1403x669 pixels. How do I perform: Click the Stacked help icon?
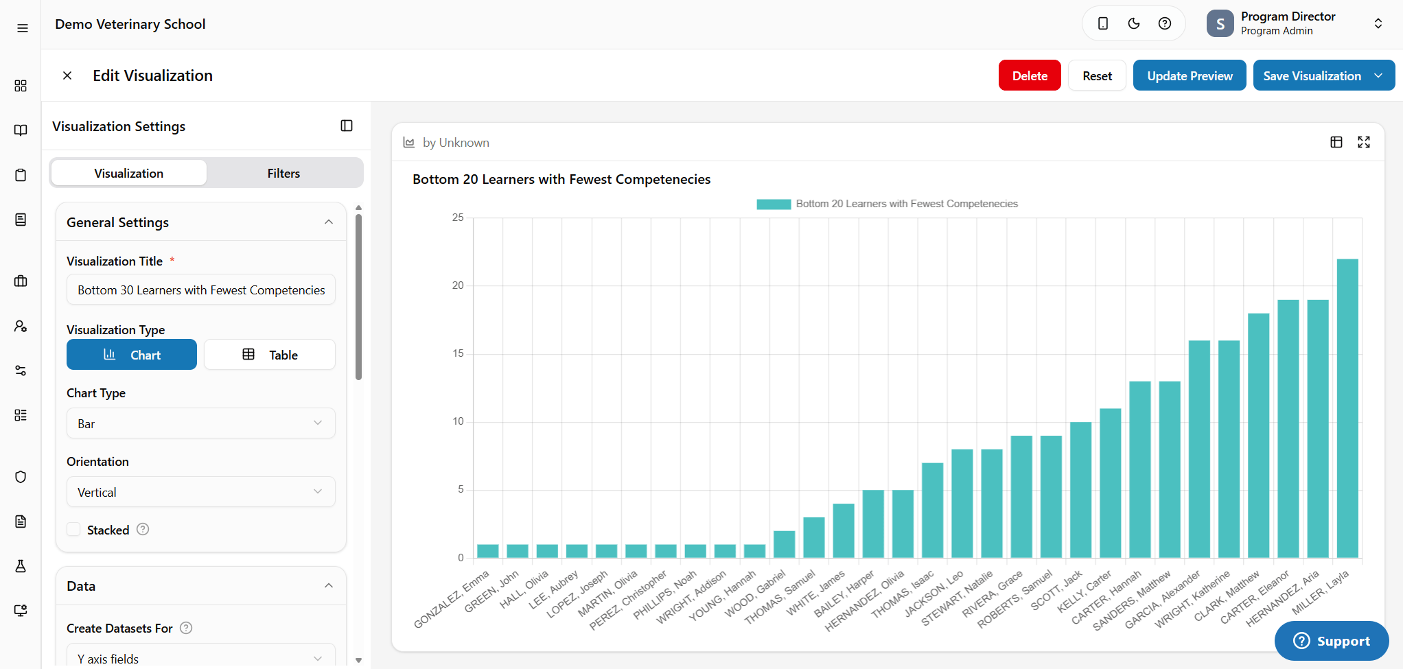coord(143,529)
